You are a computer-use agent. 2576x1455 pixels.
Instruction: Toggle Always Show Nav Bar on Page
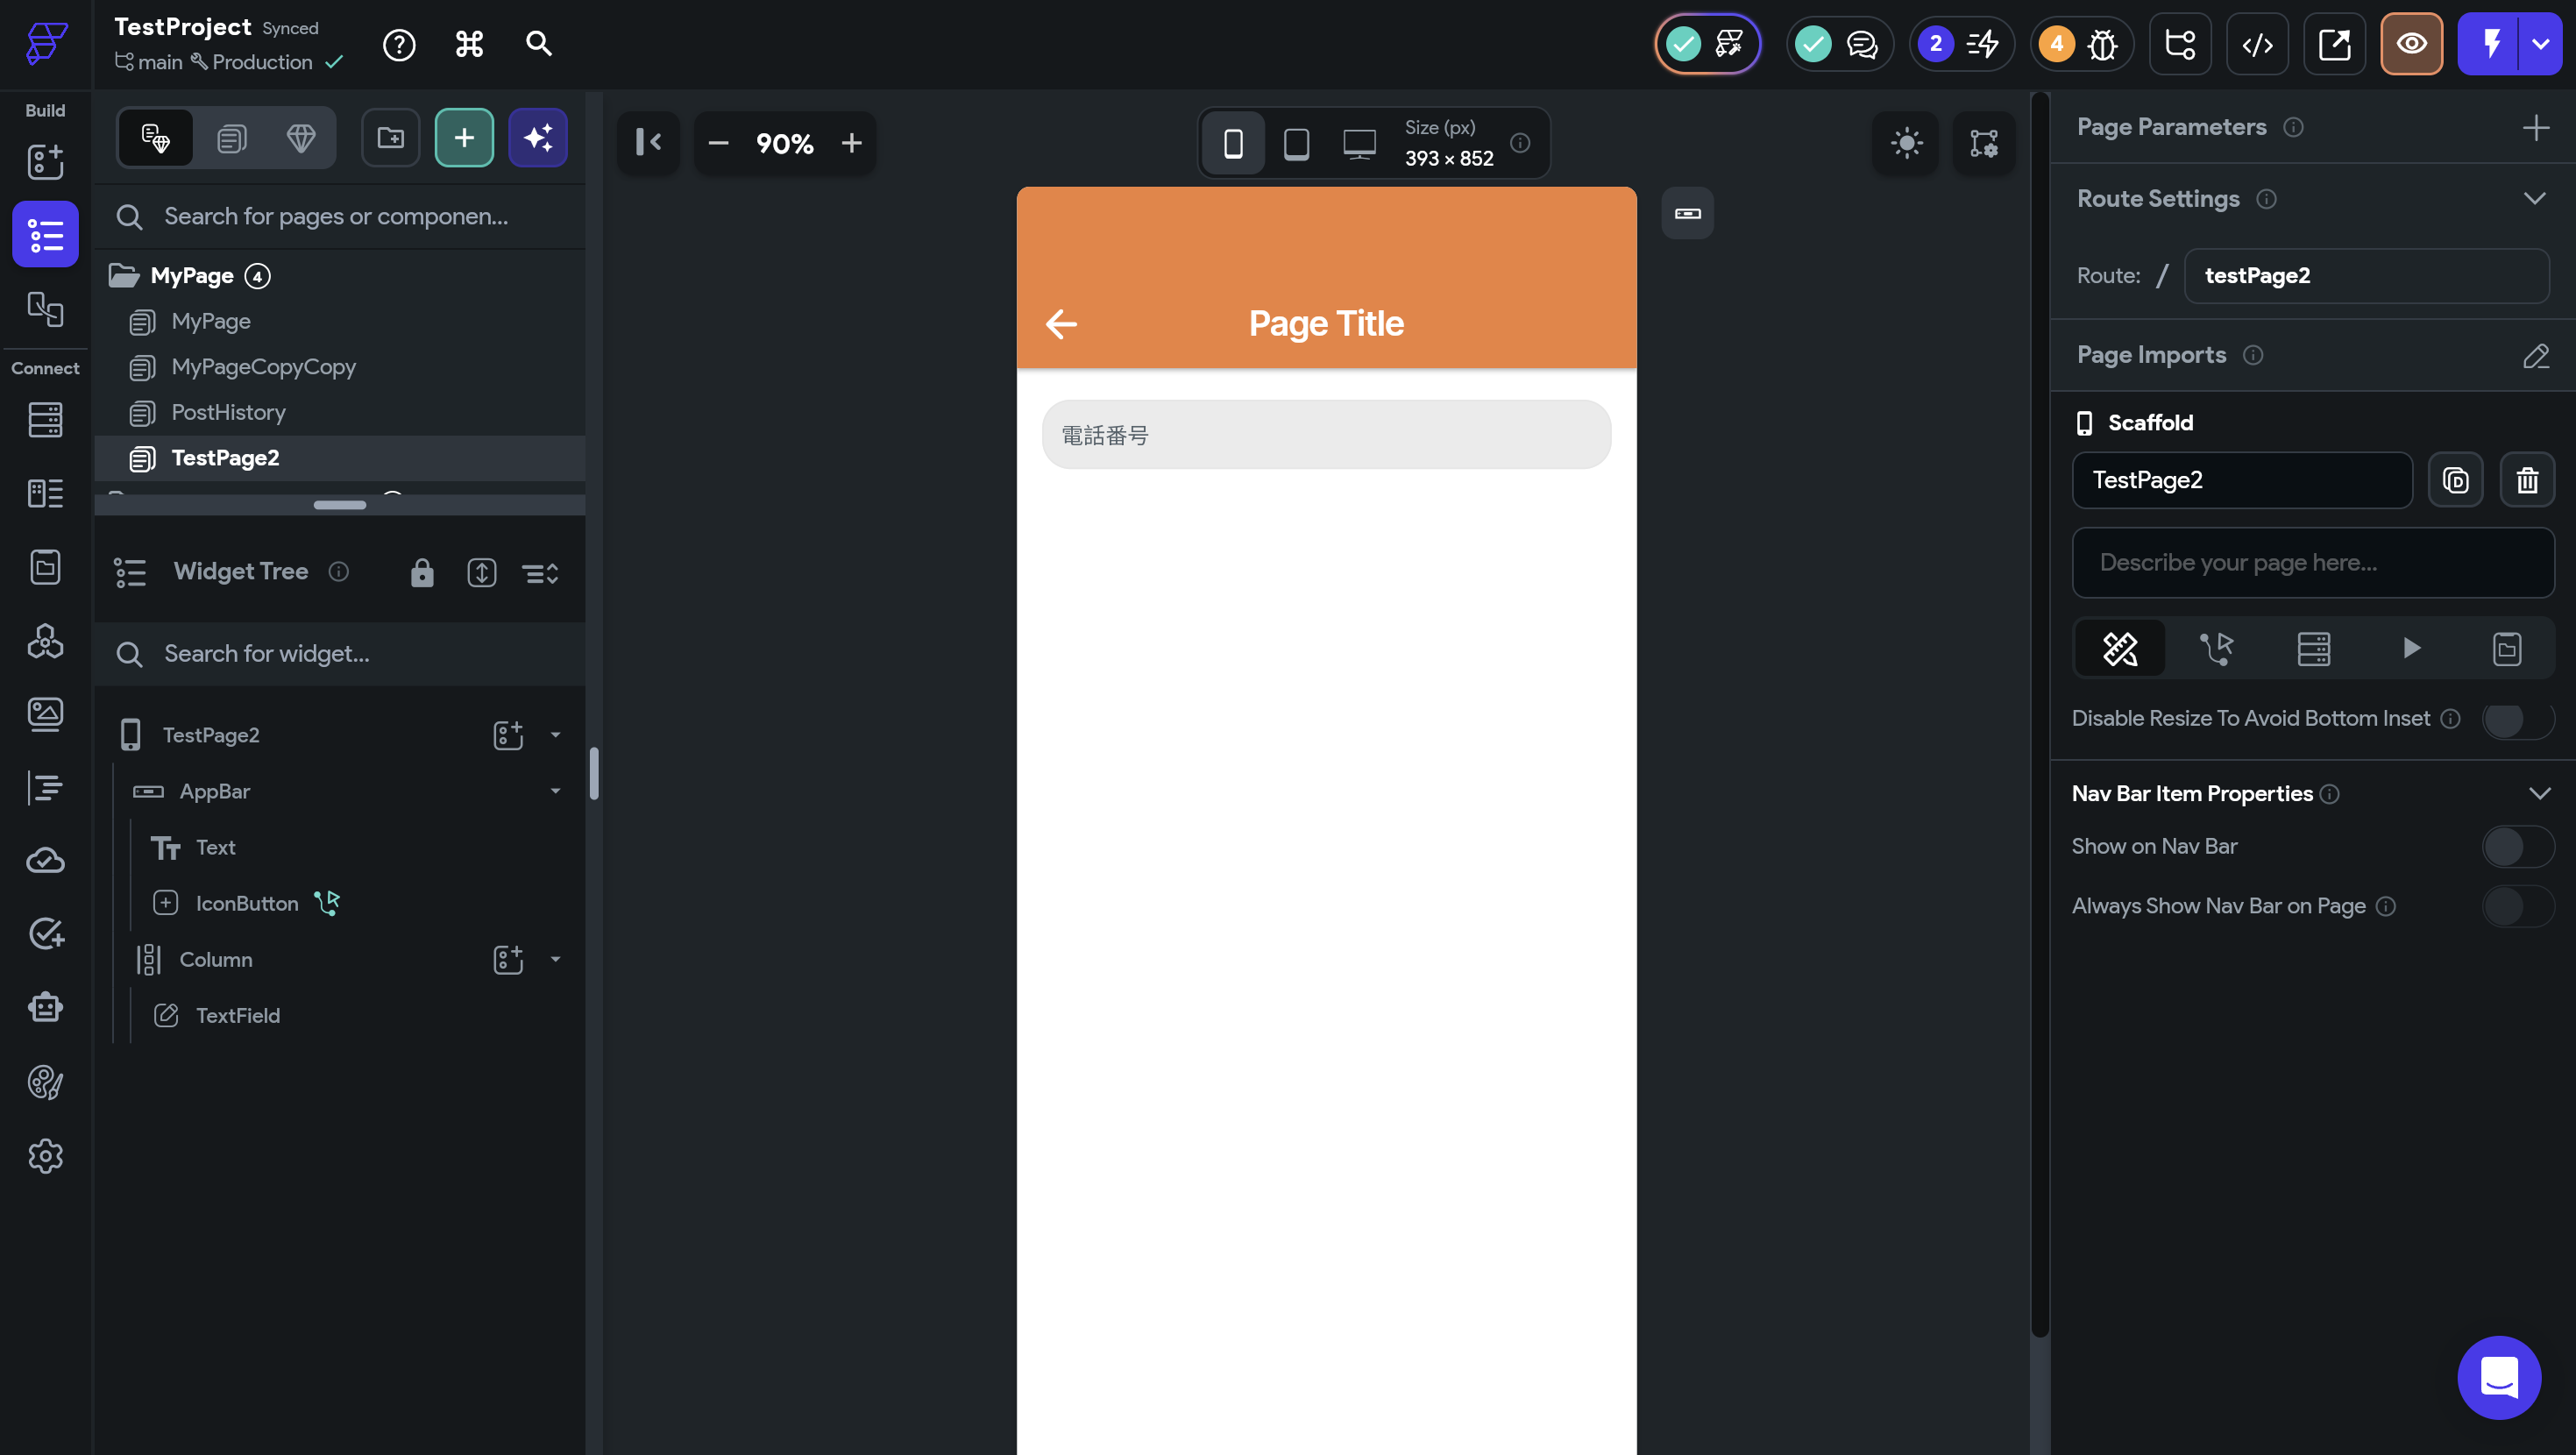(x=2517, y=906)
